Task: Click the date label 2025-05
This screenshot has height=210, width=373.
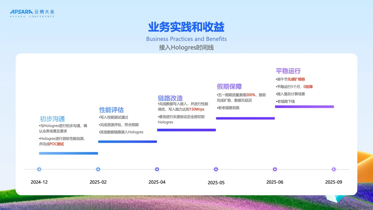Action: 216,183
